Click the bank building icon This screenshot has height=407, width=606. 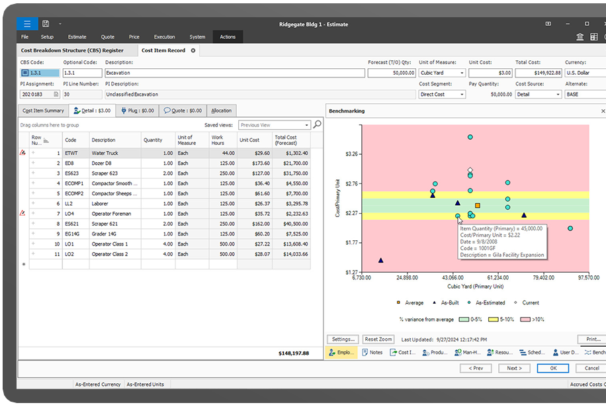[580, 36]
